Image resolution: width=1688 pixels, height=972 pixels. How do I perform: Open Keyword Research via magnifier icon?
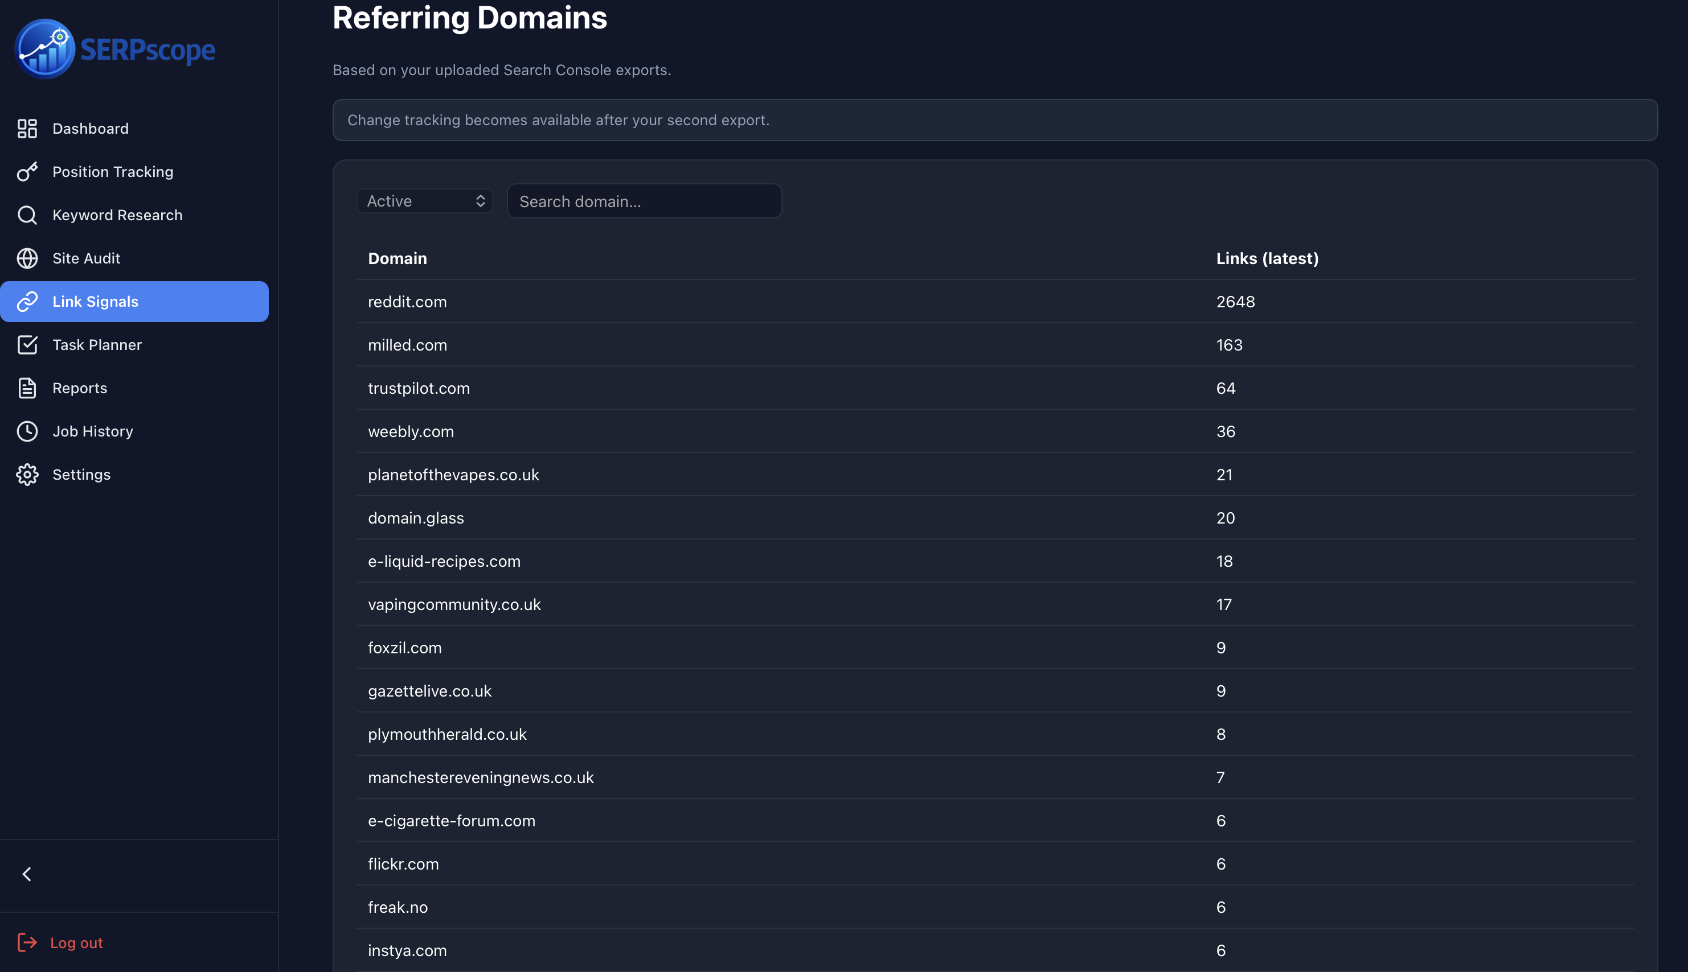click(27, 215)
